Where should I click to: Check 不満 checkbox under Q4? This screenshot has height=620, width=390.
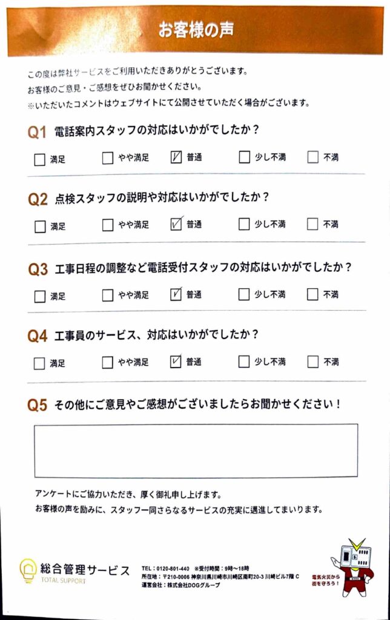pos(312,362)
